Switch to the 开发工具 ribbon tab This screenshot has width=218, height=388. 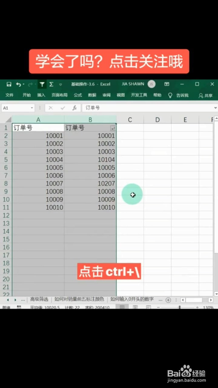(139, 95)
